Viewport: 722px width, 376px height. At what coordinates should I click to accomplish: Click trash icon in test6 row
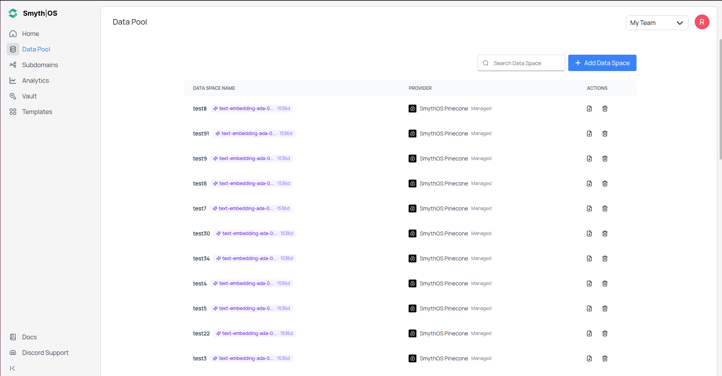(605, 184)
